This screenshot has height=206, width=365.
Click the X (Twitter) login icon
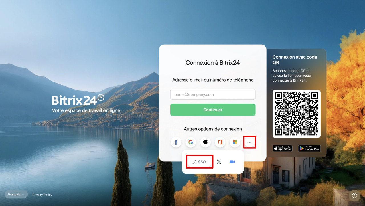point(219,162)
